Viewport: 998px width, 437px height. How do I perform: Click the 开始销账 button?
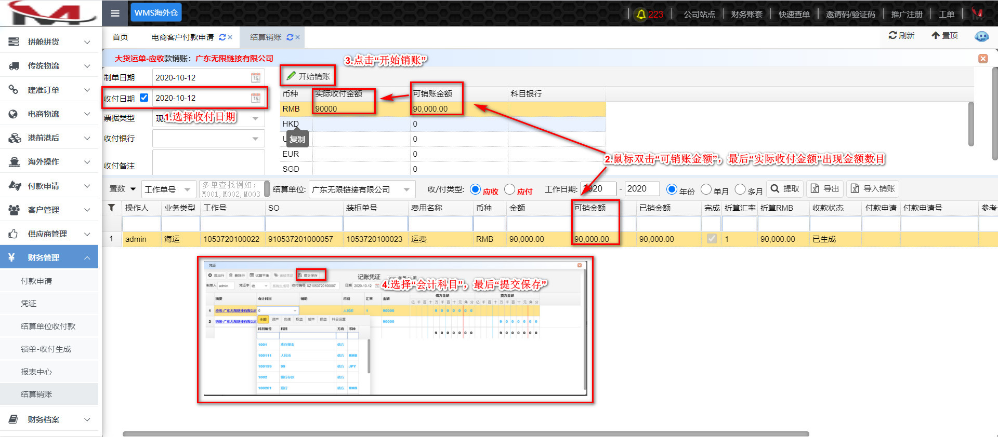[308, 76]
